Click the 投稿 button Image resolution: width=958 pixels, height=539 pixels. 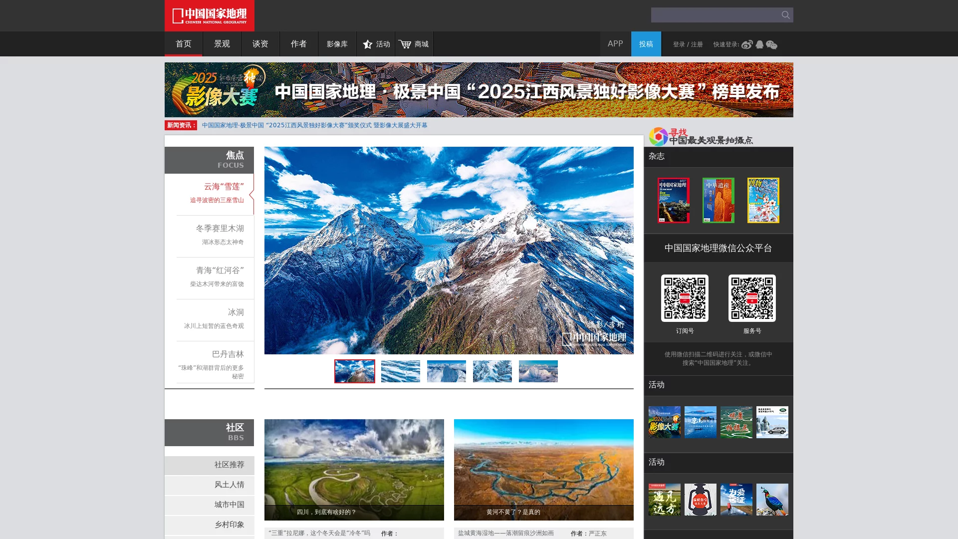click(647, 44)
